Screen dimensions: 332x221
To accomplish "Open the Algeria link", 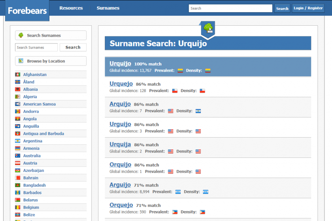I will pos(30,96).
